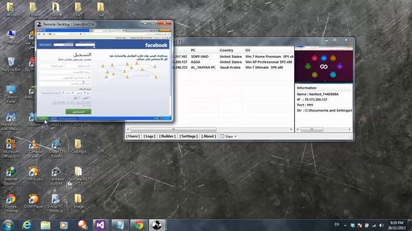Click the Facebook signup password field
The width and height of the screenshot is (412, 231).
65,83
